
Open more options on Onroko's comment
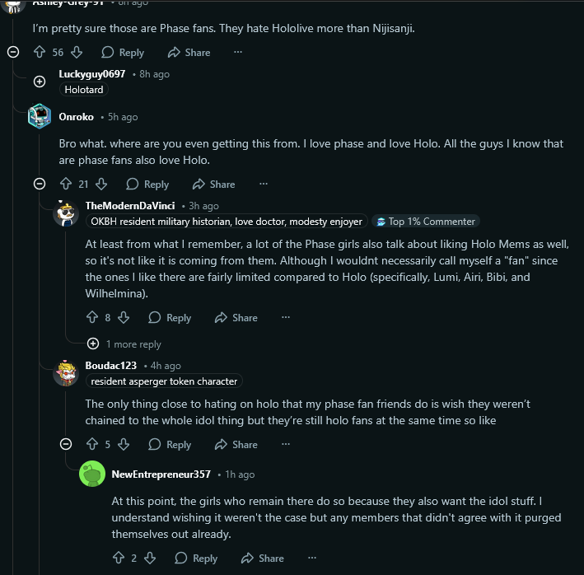pos(264,184)
